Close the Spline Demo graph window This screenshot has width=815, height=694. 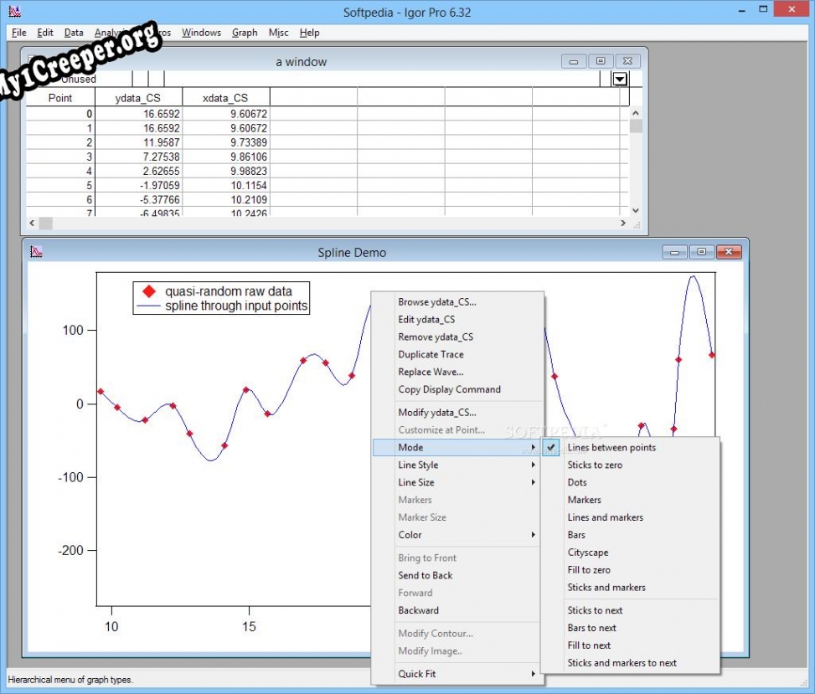pos(729,252)
